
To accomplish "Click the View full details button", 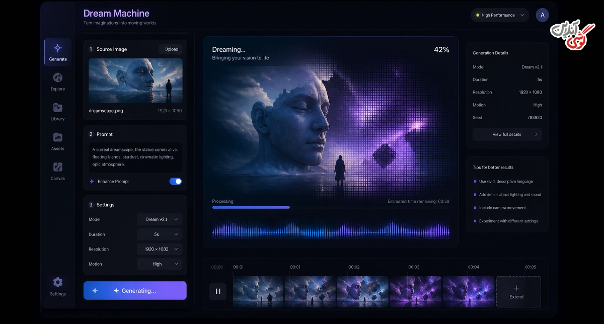I will [x=507, y=134].
